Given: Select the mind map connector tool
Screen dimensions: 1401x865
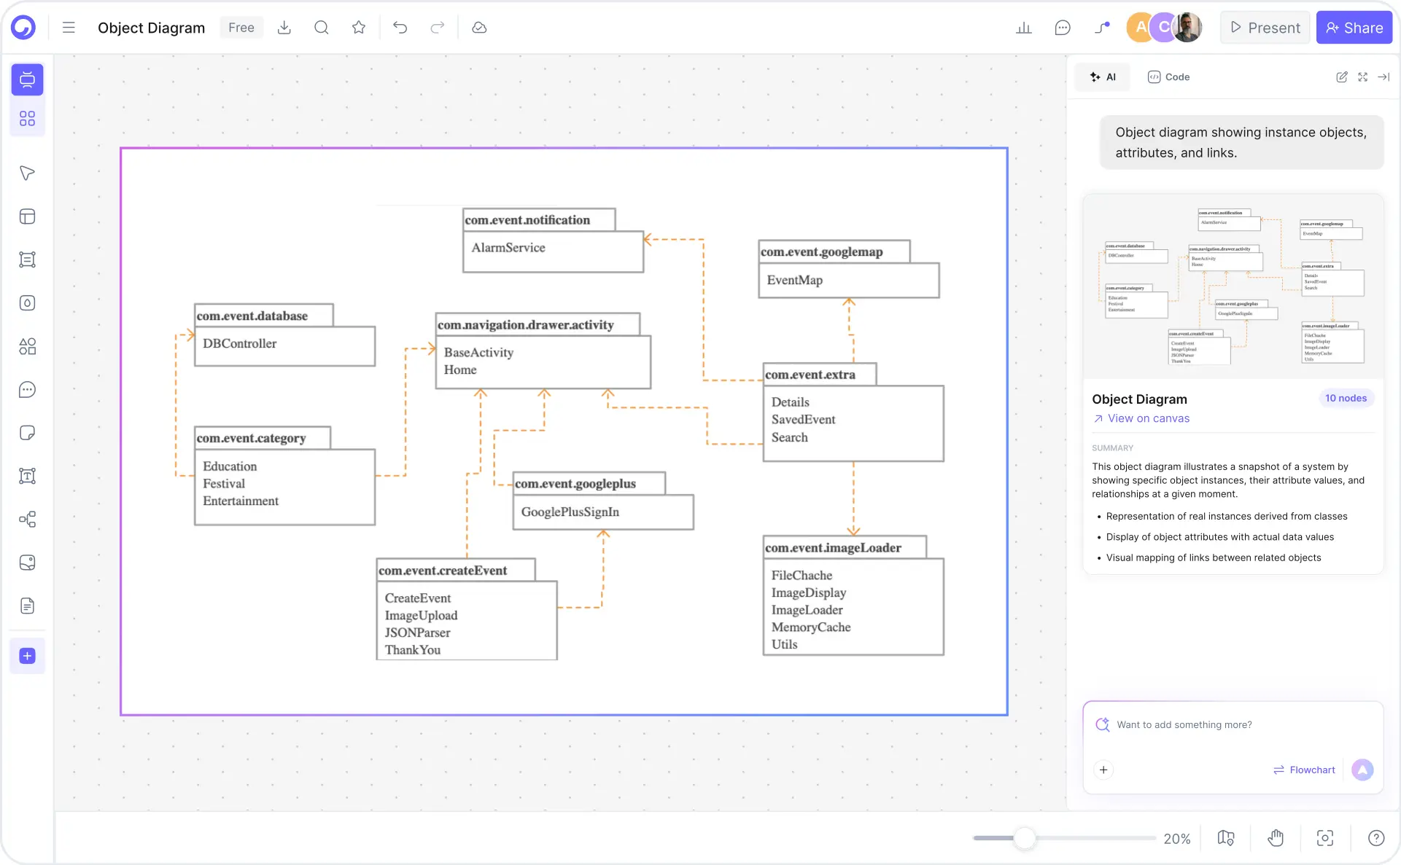Looking at the screenshot, I should (x=27, y=520).
